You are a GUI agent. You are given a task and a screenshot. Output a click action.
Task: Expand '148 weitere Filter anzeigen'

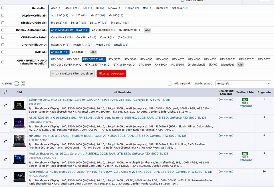[72, 74]
